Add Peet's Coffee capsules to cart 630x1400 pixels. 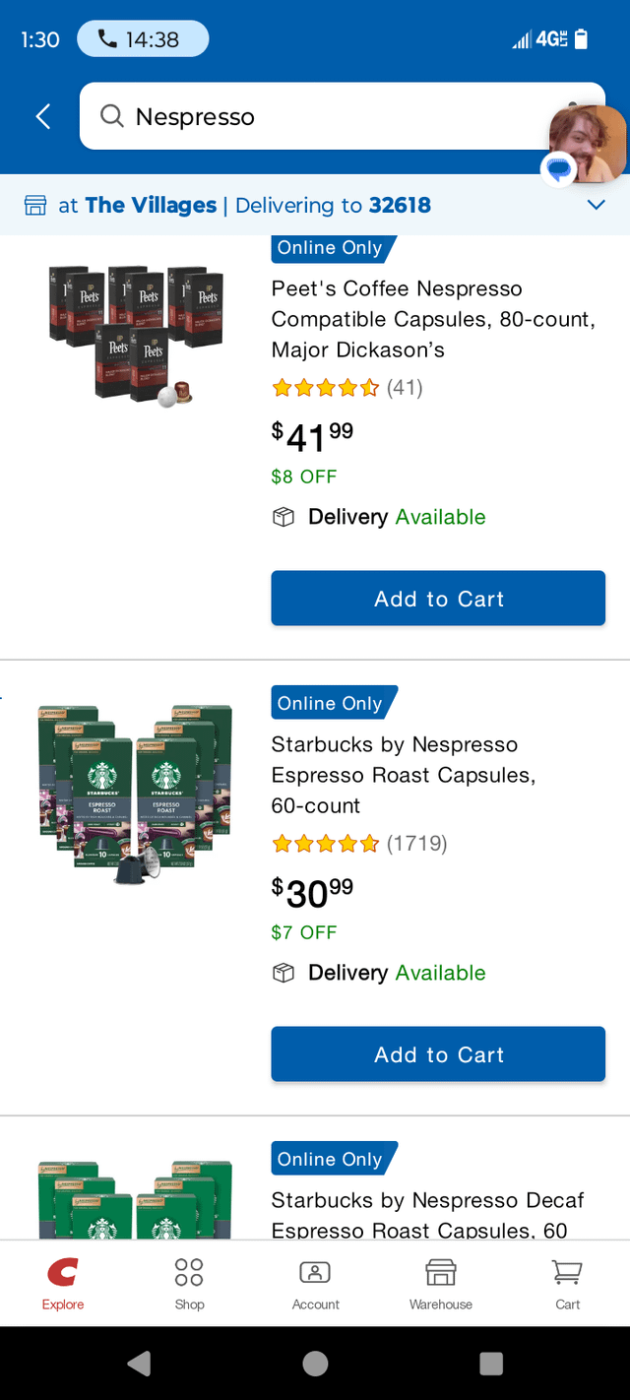[x=438, y=599]
